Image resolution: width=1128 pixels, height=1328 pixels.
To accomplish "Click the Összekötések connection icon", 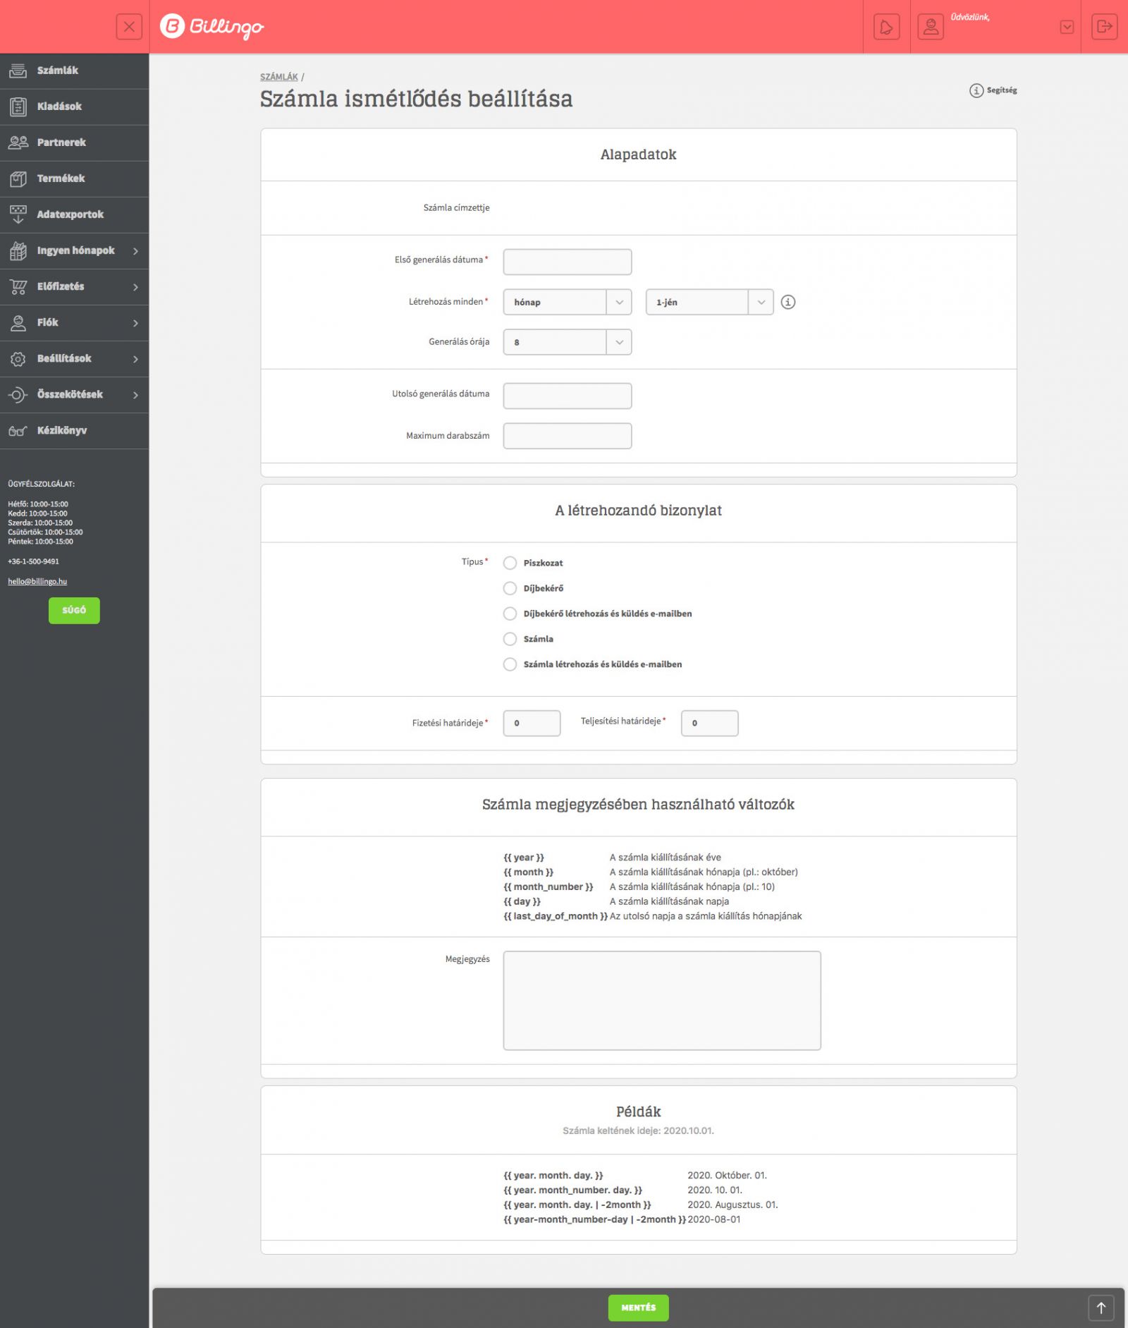I will click(x=18, y=394).
